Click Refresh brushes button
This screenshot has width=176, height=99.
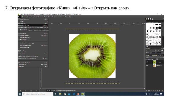pyautogui.click(x=159, y=50)
